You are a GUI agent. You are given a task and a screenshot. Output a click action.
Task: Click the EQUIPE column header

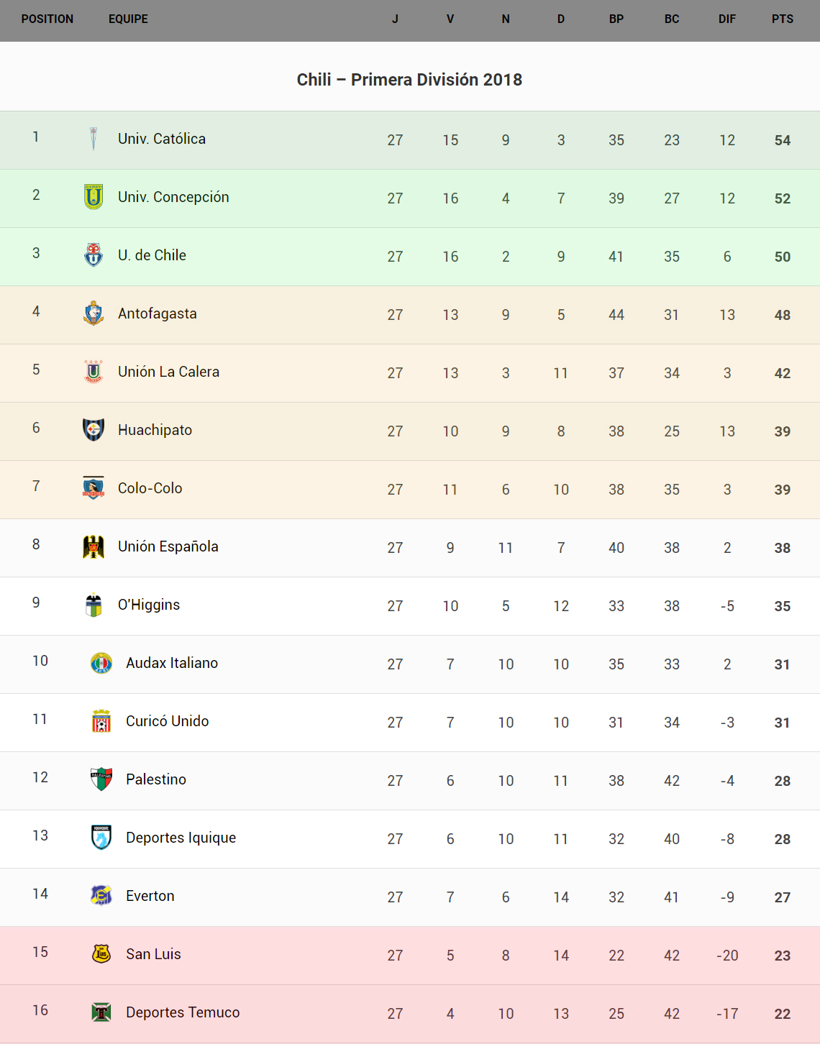tap(128, 19)
